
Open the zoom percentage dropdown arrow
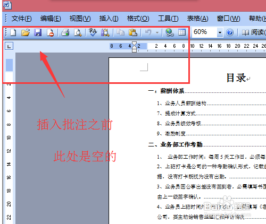pos(220,32)
